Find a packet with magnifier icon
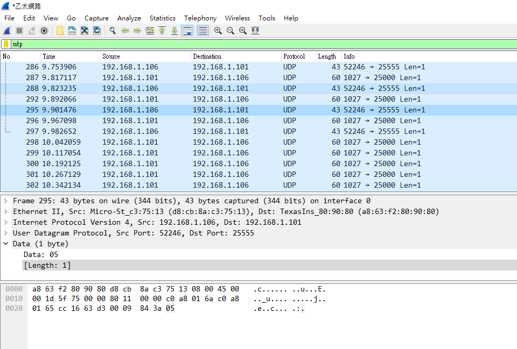The width and height of the screenshot is (517, 349). tap(113, 31)
